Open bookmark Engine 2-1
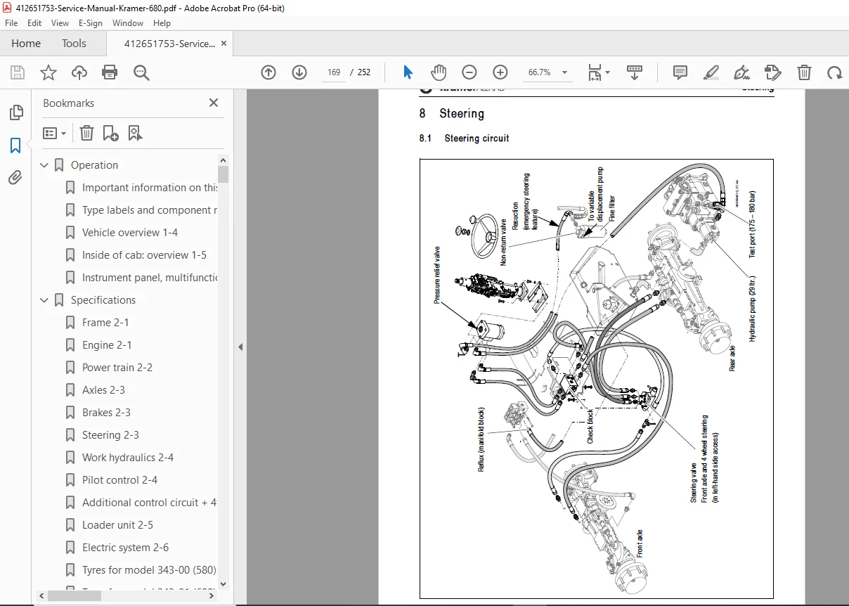 (107, 345)
